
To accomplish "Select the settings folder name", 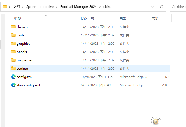I will [x=23, y=69].
